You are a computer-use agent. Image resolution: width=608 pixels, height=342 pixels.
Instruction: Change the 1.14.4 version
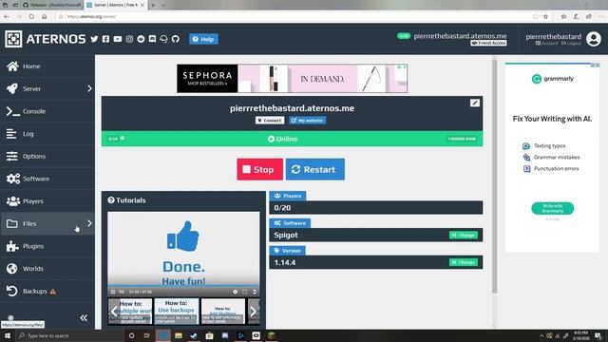464,262
